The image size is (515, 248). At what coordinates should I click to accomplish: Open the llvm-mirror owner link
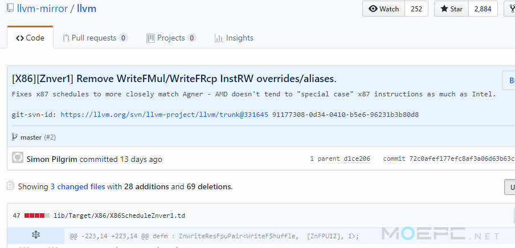point(42,9)
